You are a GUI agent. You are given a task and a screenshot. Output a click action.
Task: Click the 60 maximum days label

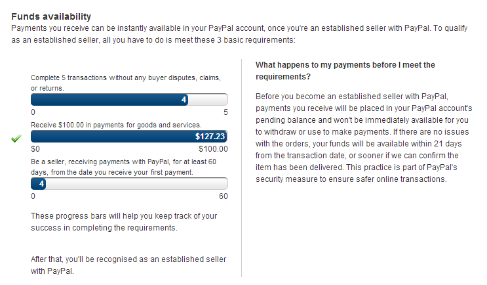coord(223,196)
